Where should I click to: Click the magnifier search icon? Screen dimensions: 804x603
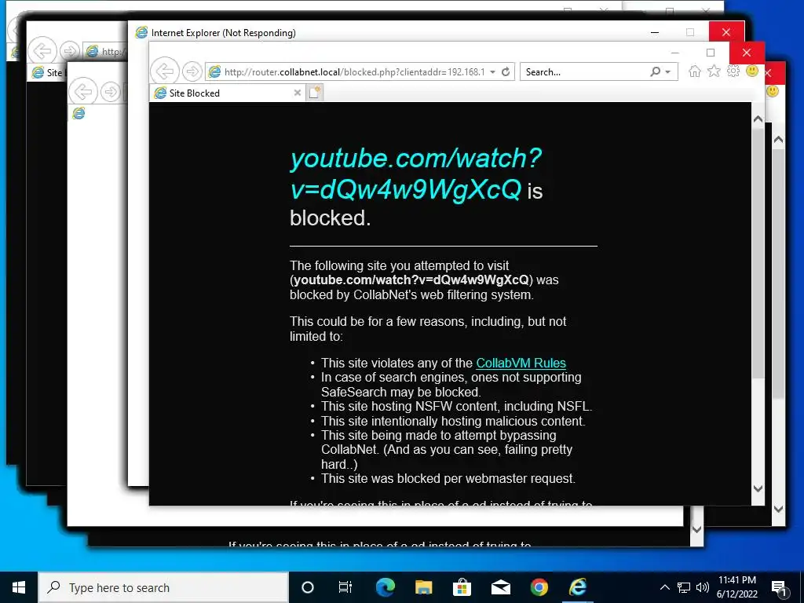click(x=655, y=71)
